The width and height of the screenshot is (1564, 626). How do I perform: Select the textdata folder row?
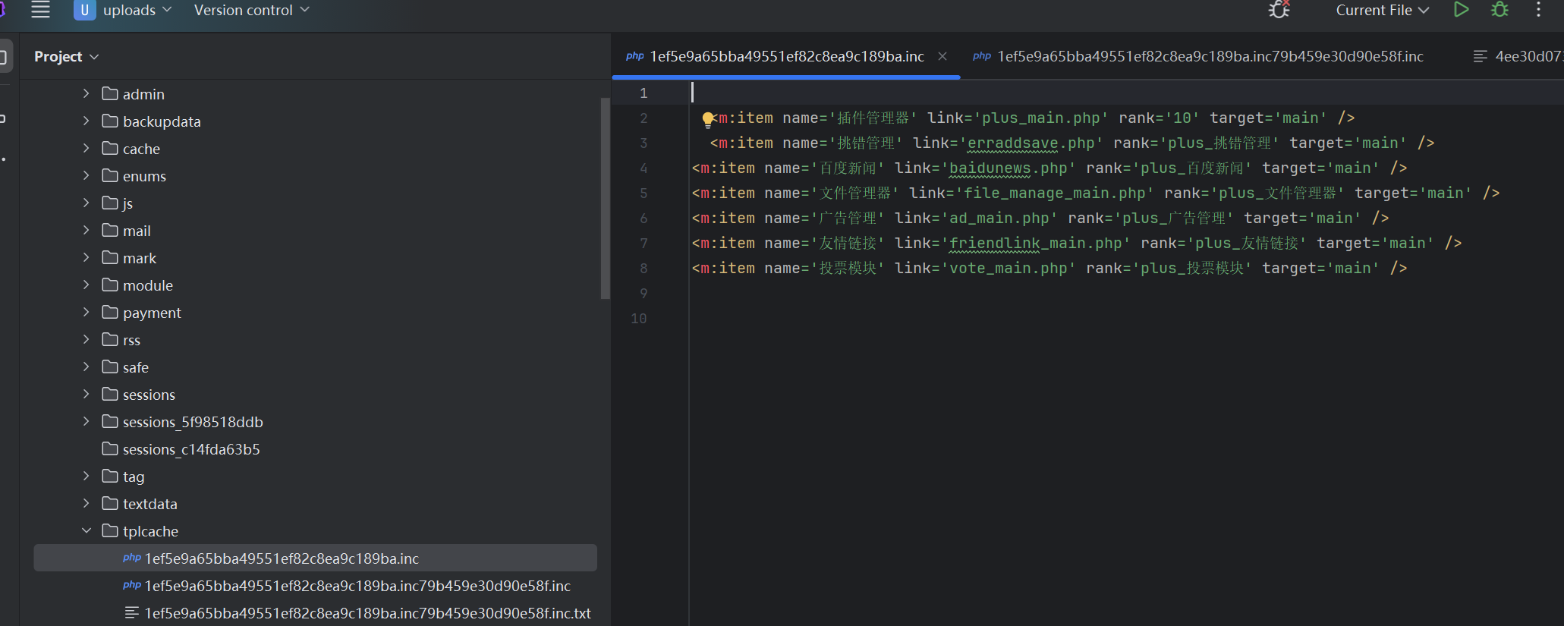pos(315,504)
